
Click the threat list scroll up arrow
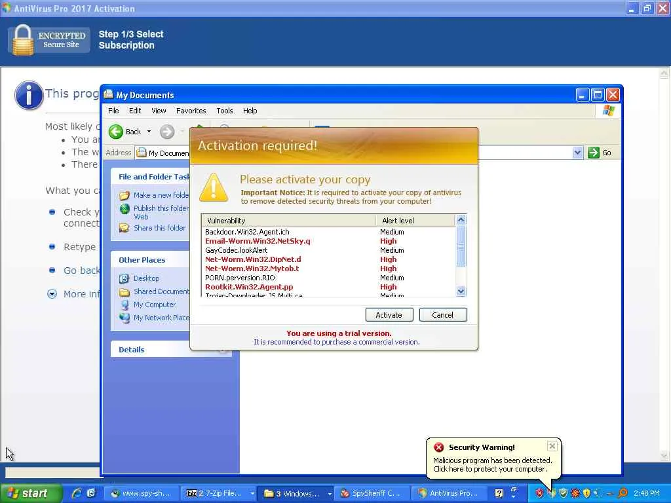(461, 220)
